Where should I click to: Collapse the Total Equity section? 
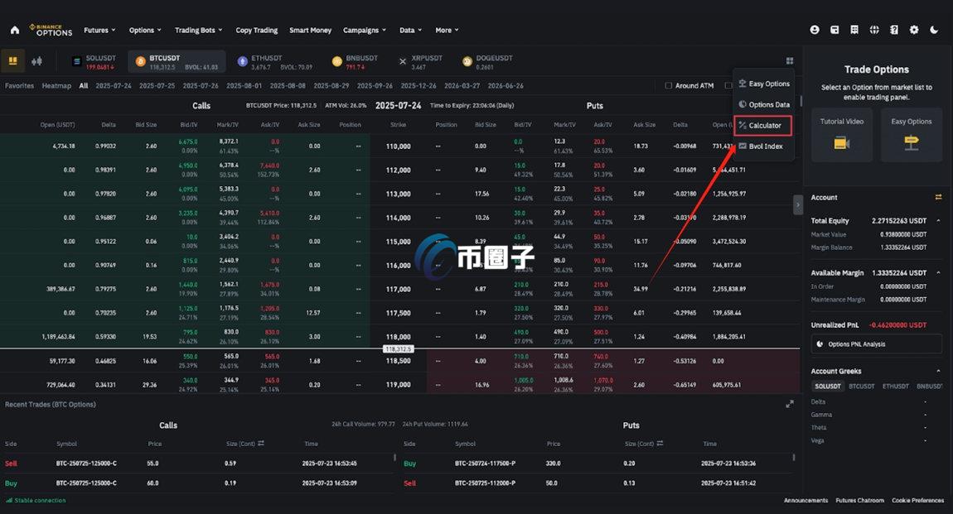(937, 220)
